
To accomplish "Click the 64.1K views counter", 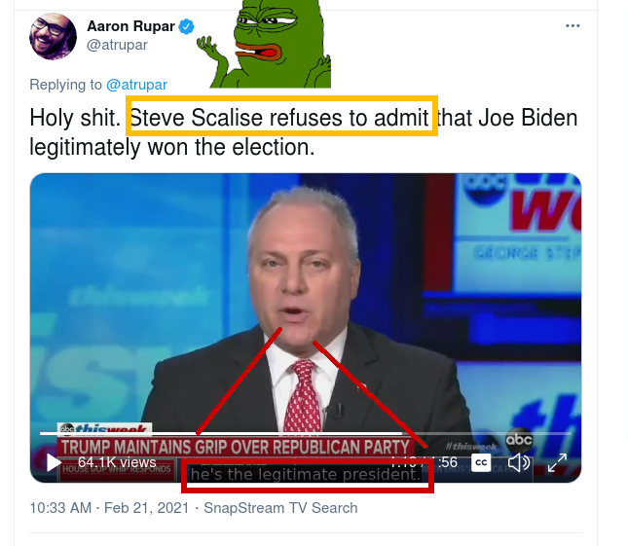I will (117, 462).
